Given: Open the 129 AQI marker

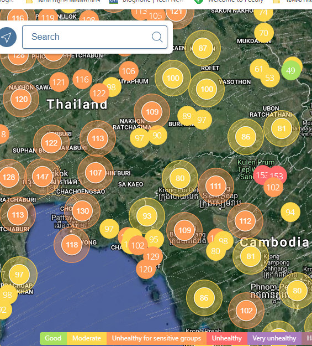Looking at the screenshot, I should (153, 256).
